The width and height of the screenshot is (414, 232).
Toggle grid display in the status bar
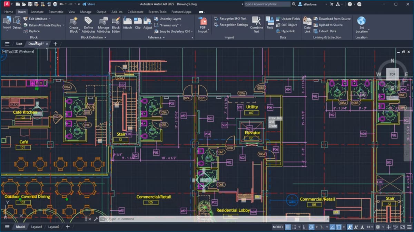(x=288, y=227)
